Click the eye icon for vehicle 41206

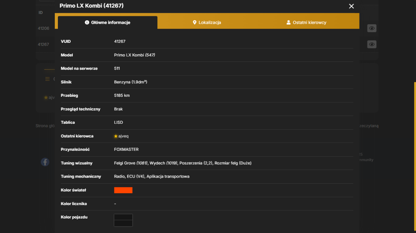tap(371, 28)
